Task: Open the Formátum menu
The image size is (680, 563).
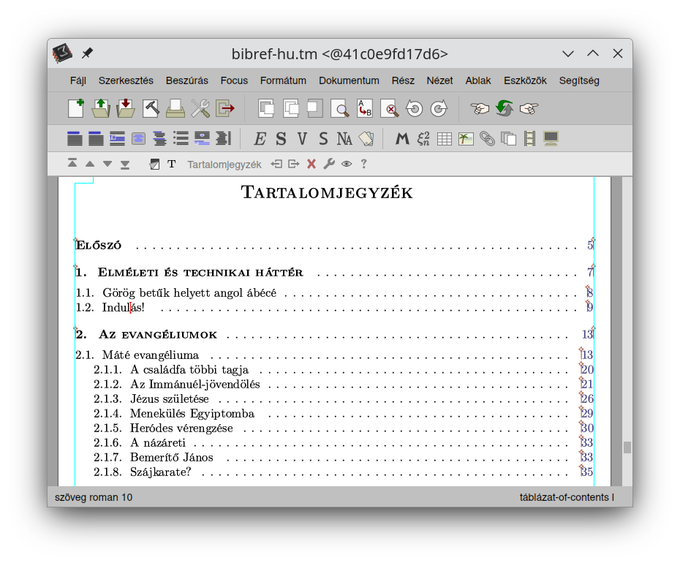Action: 283,80
